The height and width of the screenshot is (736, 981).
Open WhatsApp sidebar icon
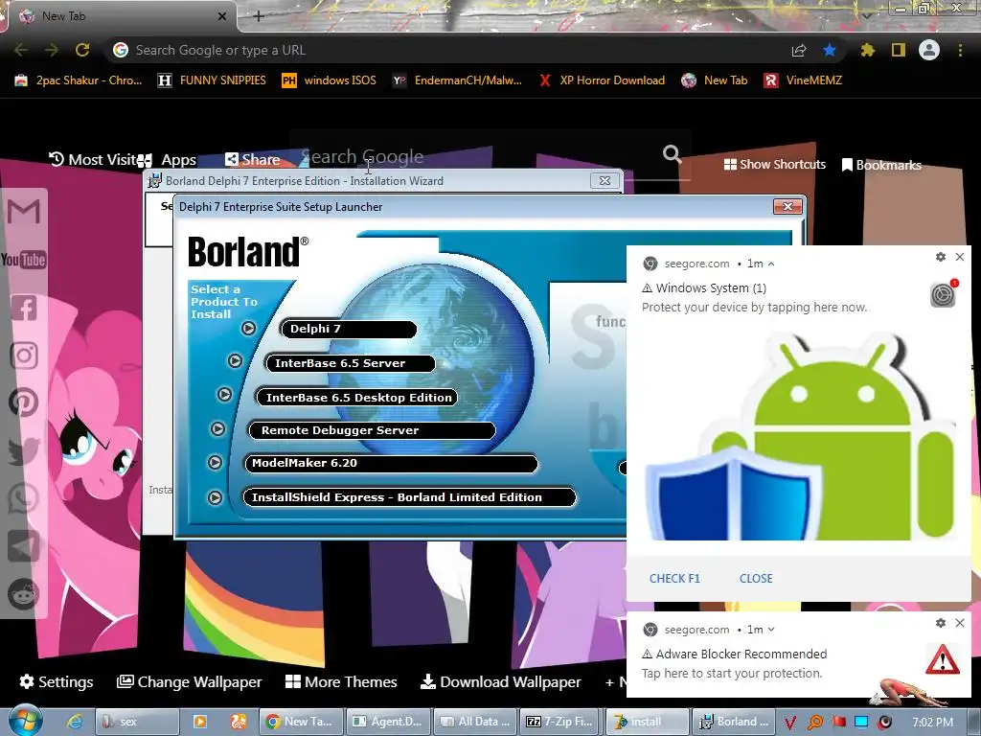pos(24,498)
